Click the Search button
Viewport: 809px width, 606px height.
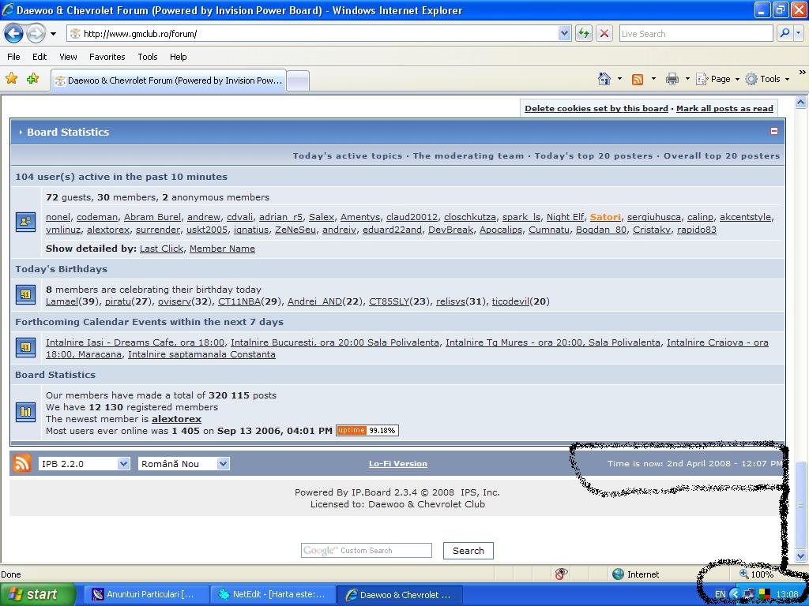(468, 550)
